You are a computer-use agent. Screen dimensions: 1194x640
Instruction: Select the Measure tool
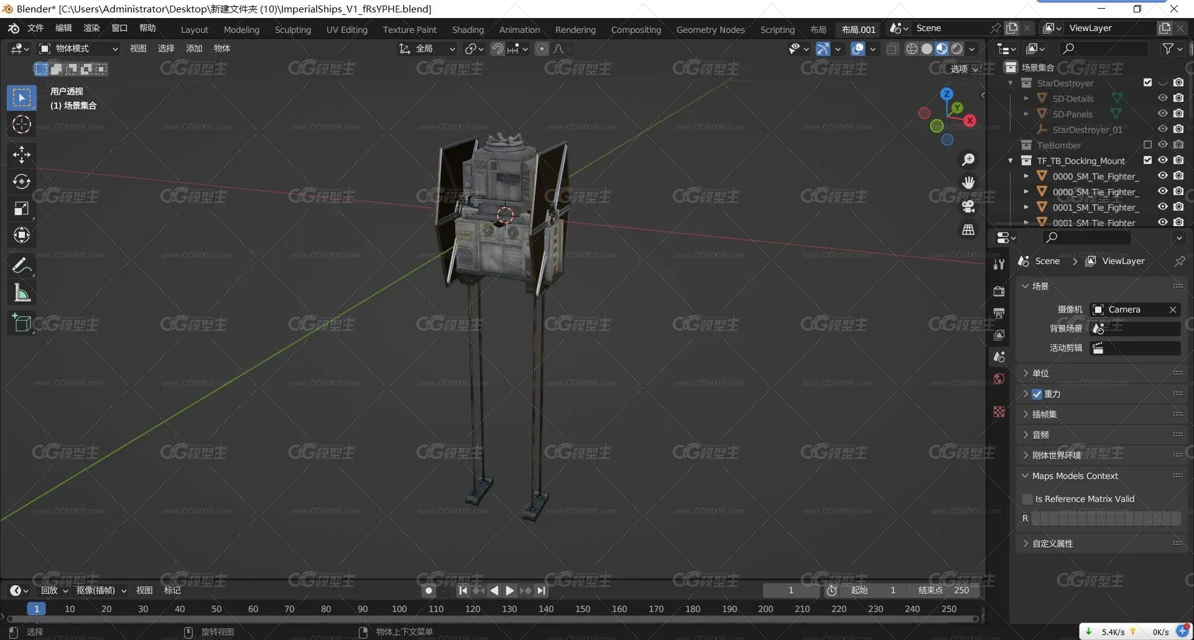coord(22,293)
